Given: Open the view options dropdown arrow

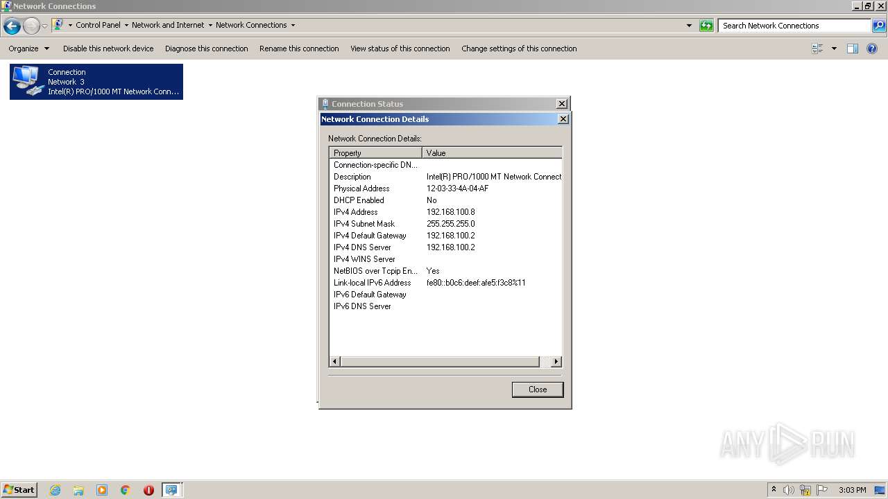Looking at the screenshot, I should click(x=834, y=49).
